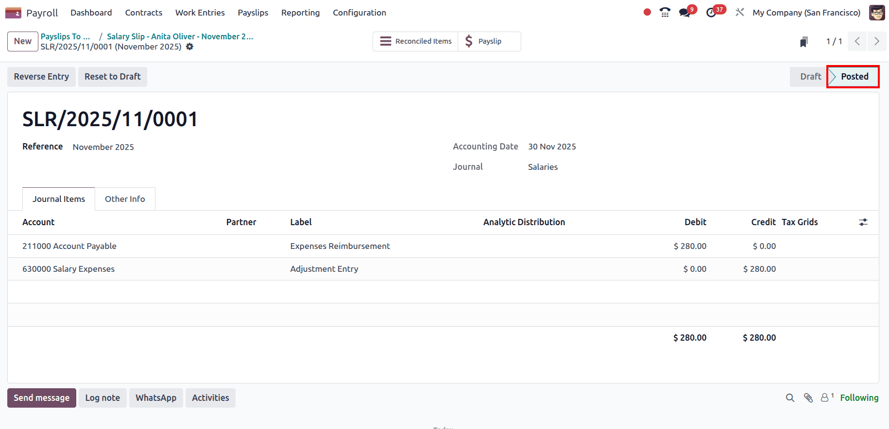Click the Log note button
The height and width of the screenshot is (429, 889).
coord(103,398)
